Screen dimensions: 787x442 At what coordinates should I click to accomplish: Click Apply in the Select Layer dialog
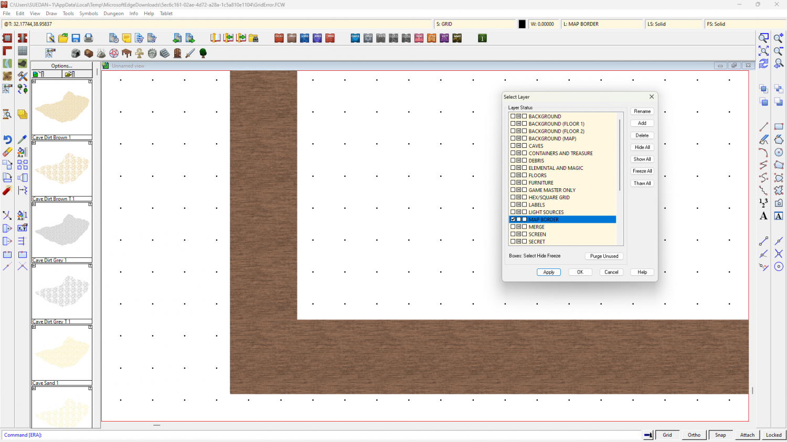point(549,272)
